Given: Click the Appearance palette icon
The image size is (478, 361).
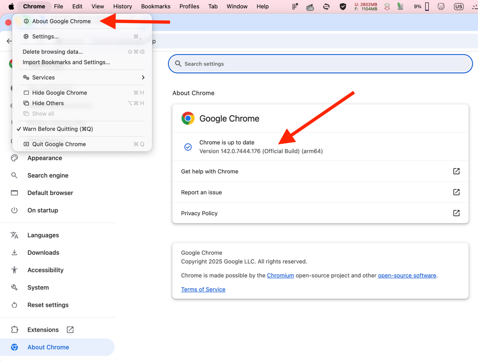Looking at the screenshot, I should pos(14,158).
